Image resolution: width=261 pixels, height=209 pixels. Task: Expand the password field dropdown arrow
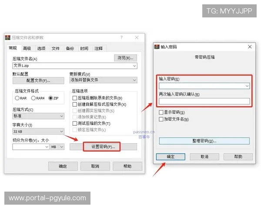click(247, 86)
